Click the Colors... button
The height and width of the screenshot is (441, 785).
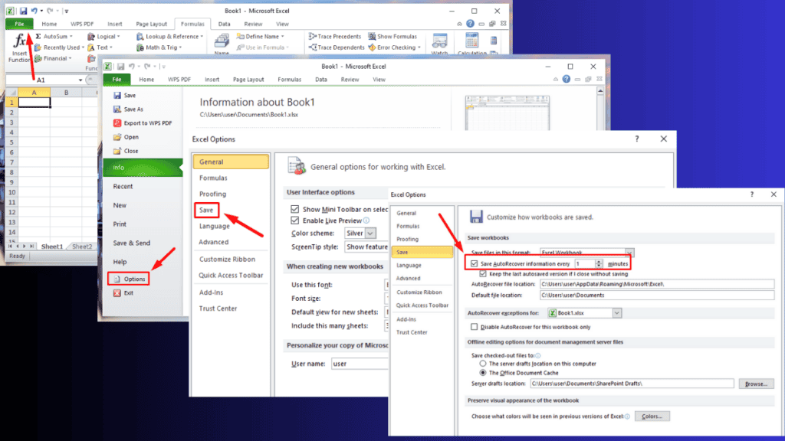pos(652,416)
